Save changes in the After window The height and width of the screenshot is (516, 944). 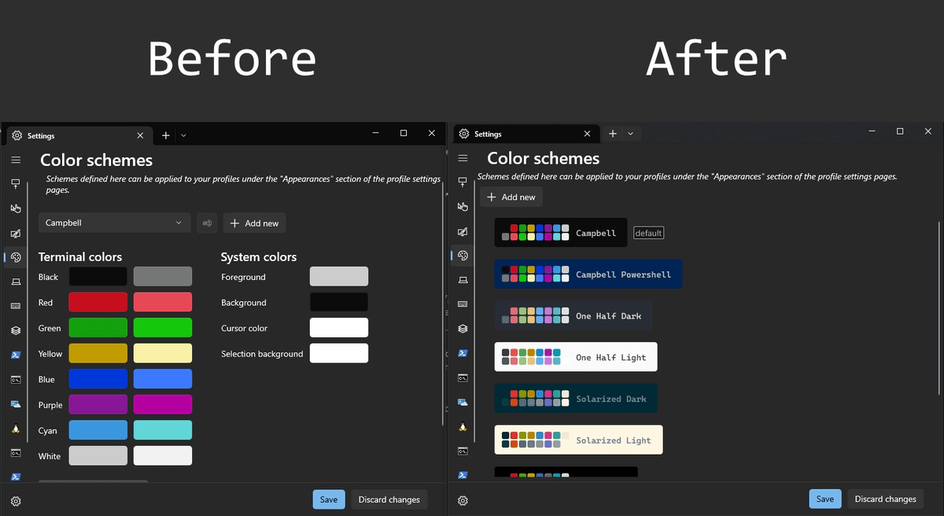click(825, 499)
